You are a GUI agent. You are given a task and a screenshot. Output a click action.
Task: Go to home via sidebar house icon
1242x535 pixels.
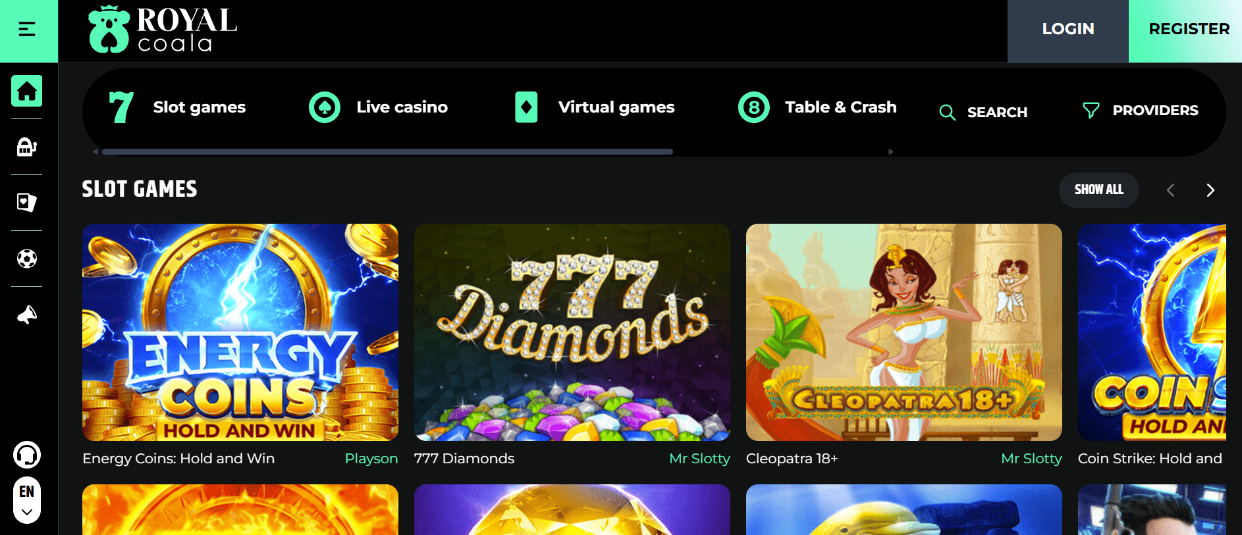[x=27, y=91]
